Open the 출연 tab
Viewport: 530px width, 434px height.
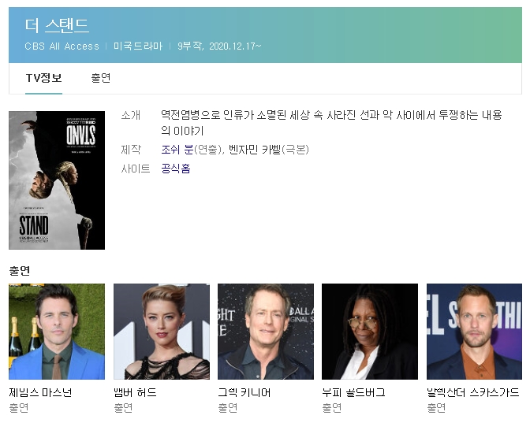coord(100,78)
